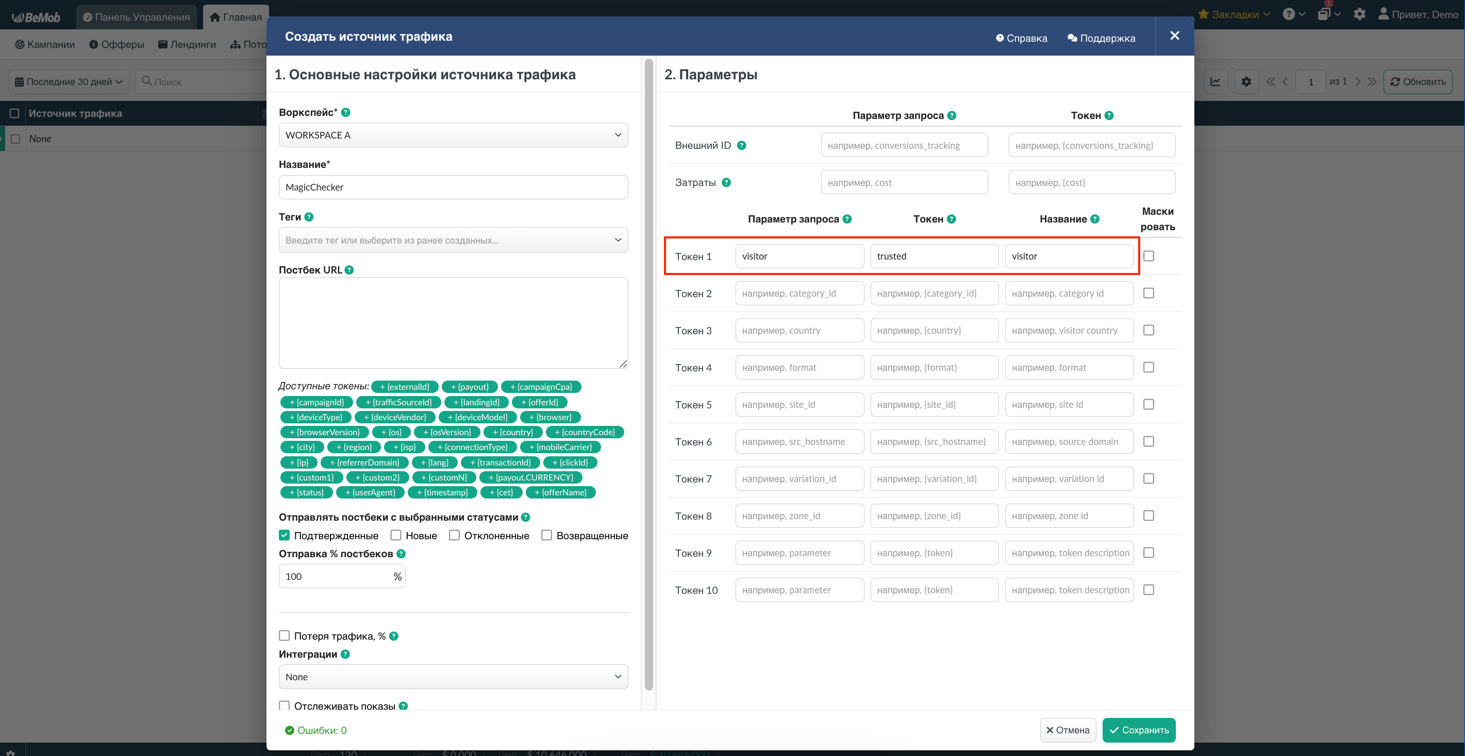The height and width of the screenshot is (756, 1465).
Task: Open the Привет, Demo user menu
Action: (x=1419, y=14)
